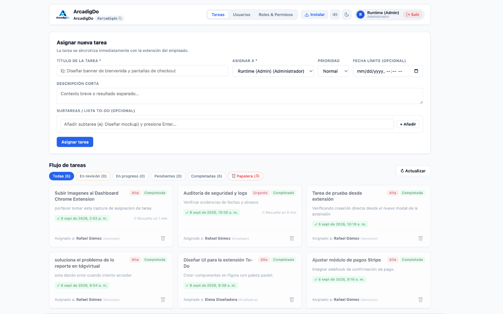Viewport: 503px width, 314px height.
Task: Delete the Subir Imagenes al Dashboard task
Action: click(163, 238)
